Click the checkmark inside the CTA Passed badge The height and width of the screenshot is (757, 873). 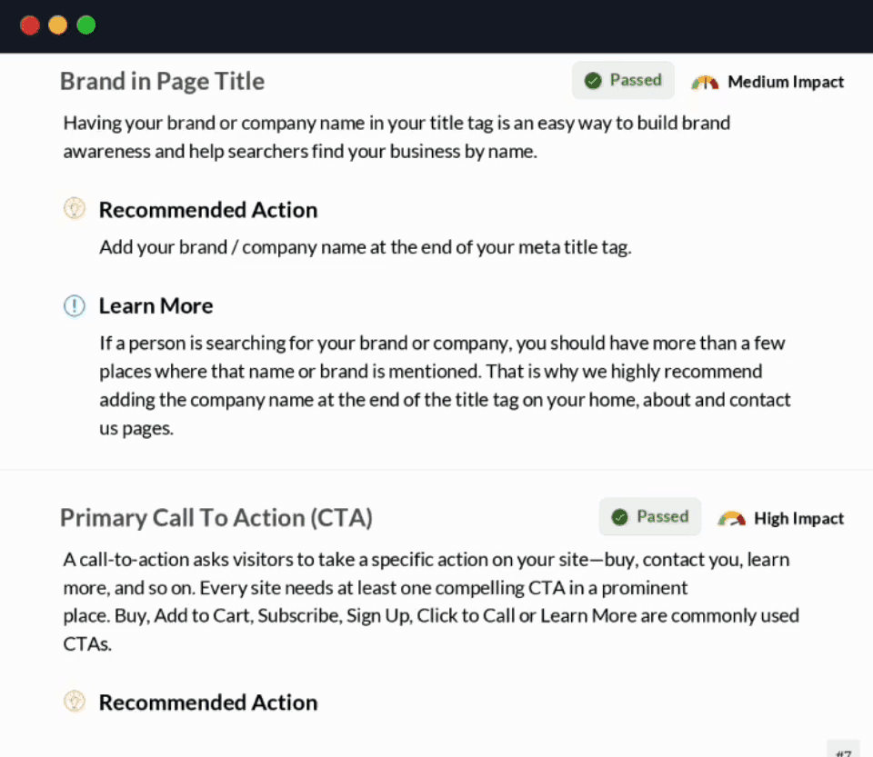pos(622,516)
